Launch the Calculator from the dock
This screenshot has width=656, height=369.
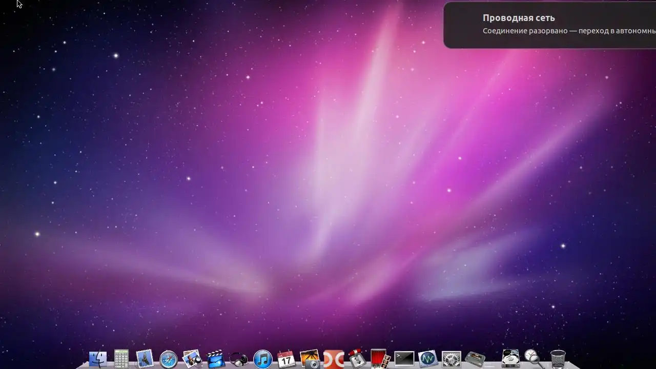(x=121, y=359)
